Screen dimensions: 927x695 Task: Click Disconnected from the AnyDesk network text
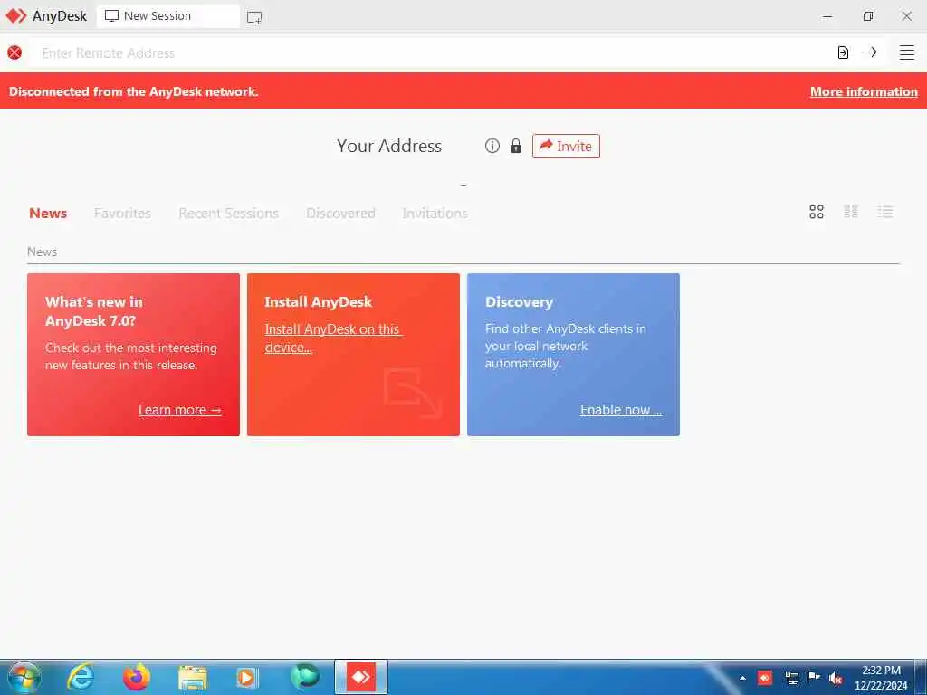pos(134,91)
